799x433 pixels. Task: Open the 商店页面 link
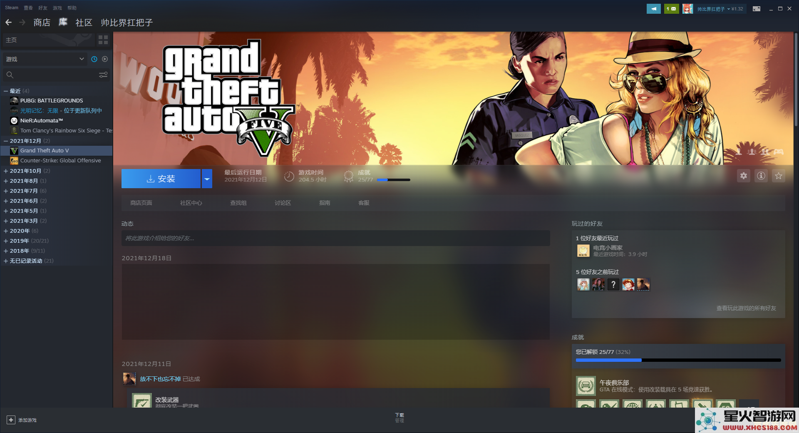pos(141,203)
